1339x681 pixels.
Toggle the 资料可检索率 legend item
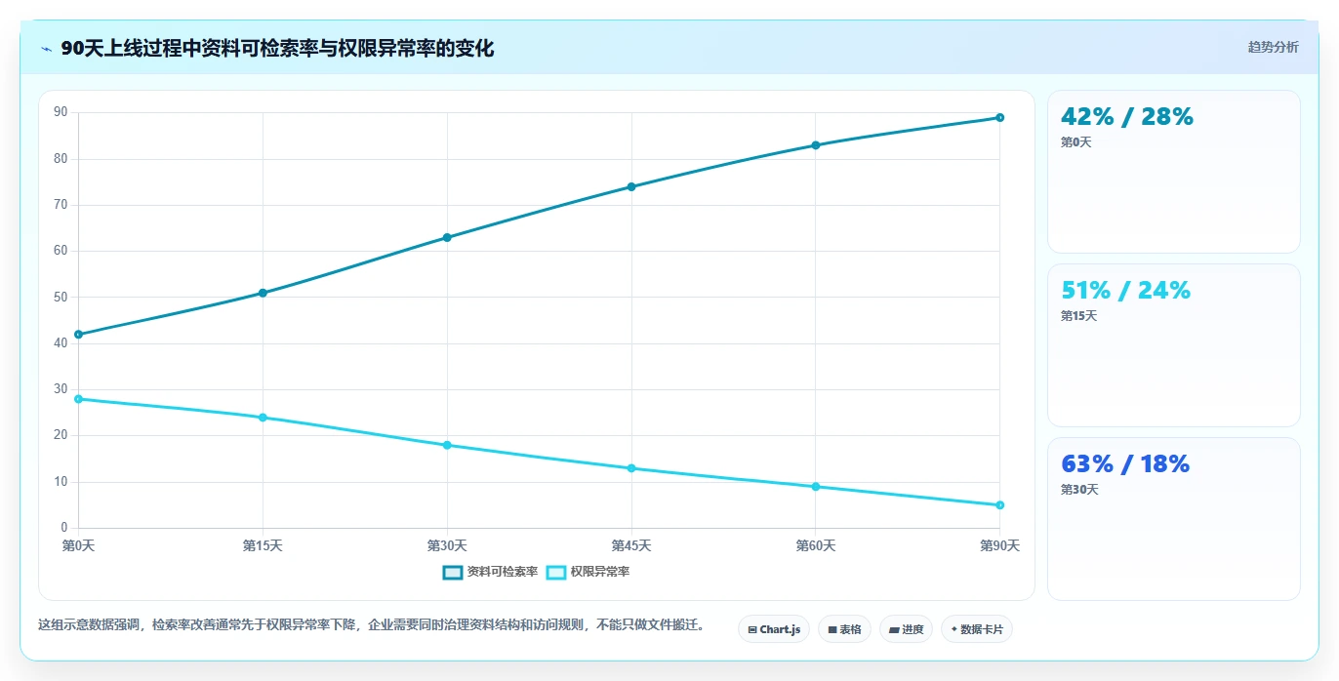pyautogui.click(x=490, y=572)
